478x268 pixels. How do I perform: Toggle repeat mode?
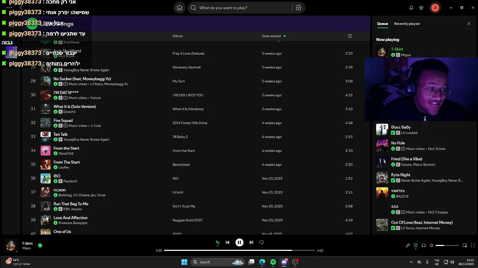point(261,242)
